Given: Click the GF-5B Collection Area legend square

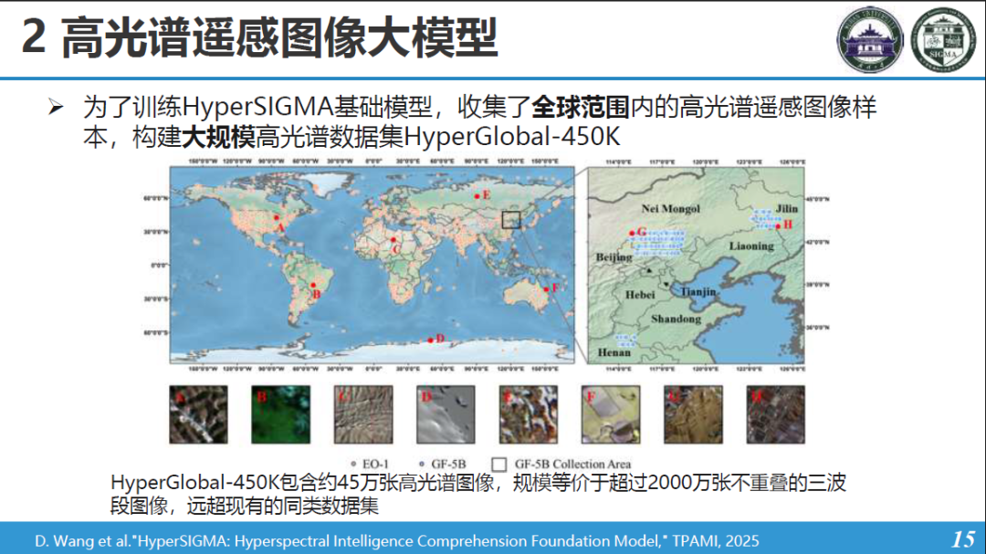Looking at the screenshot, I should pos(498,464).
